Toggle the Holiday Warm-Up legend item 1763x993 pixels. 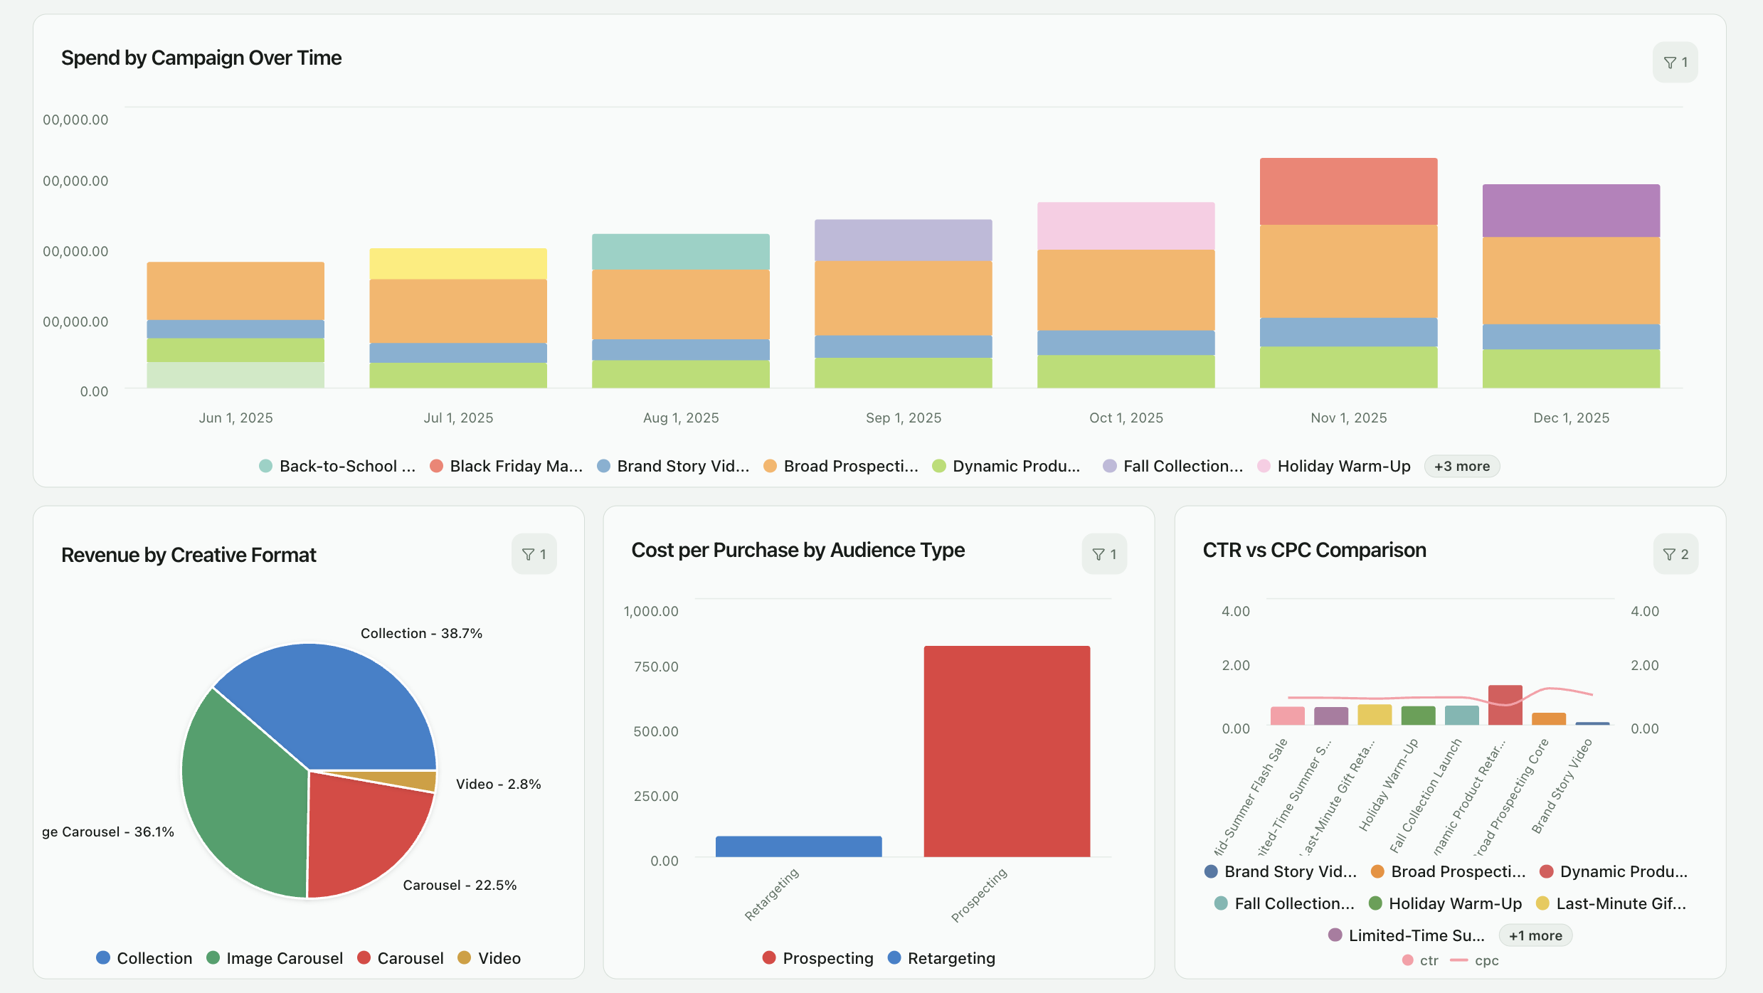tap(1343, 466)
